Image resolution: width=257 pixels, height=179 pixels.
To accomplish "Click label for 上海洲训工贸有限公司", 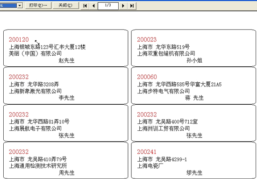I will coord(193,123).
